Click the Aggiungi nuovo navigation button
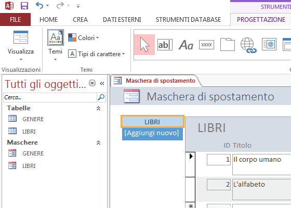The height and width of the screenshot is (208, 291). [152, 134]
